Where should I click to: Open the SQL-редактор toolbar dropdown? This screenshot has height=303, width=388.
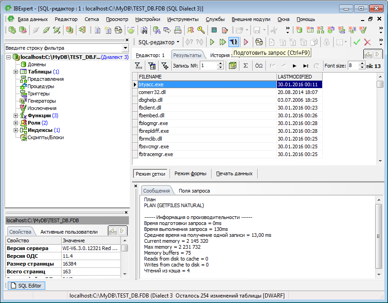178,42
